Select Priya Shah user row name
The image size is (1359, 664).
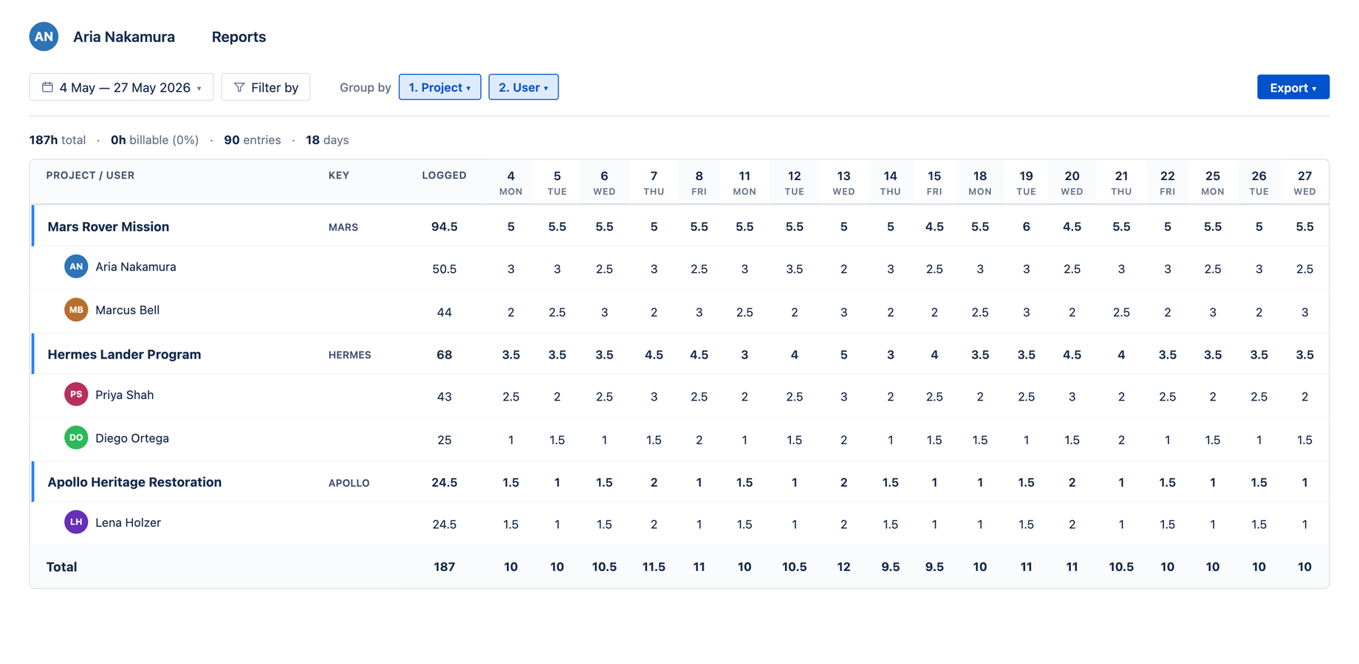(124, 395)
